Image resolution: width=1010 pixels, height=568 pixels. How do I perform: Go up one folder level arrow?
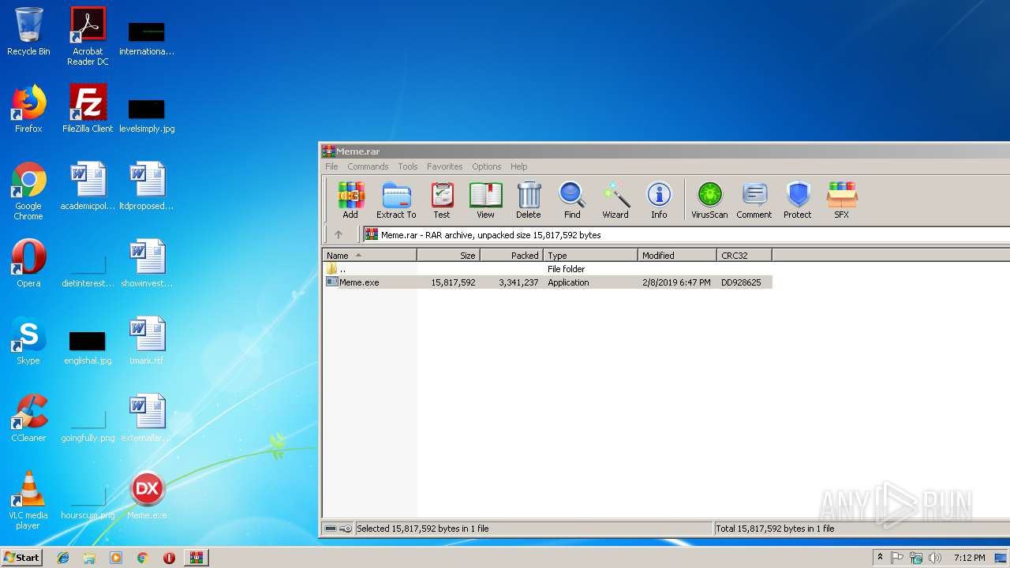[x=339, y=234]
